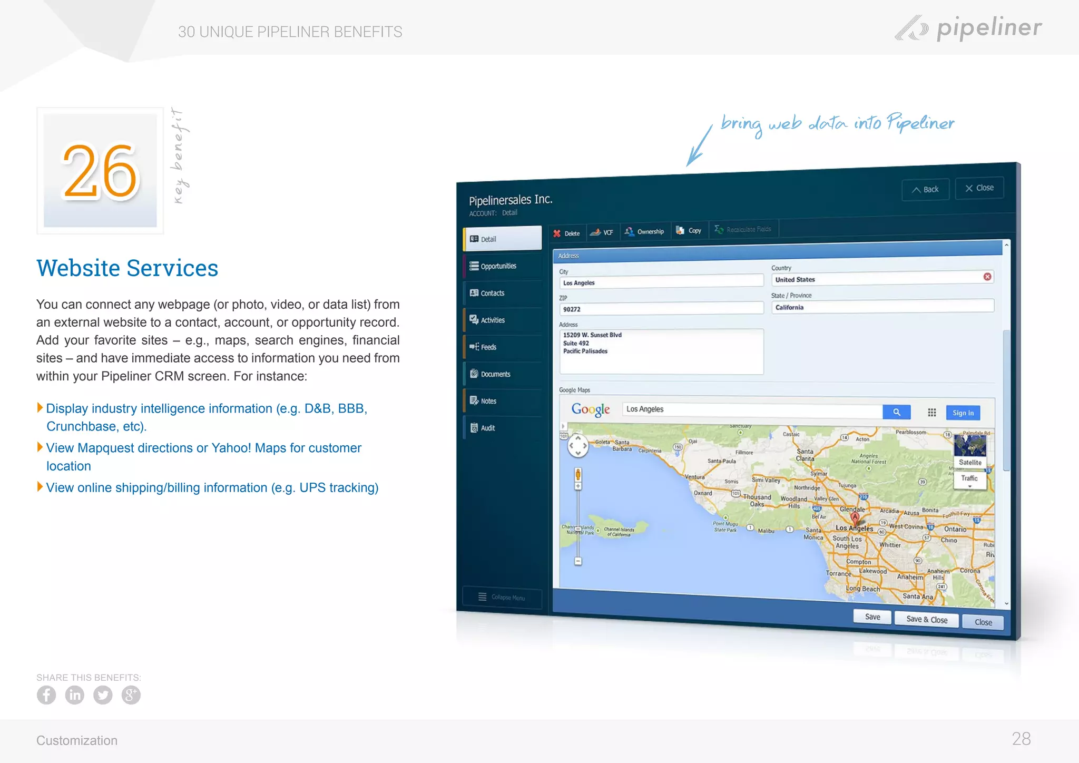The image size is (1079, 763).
Task: Click Recalculate Fields in toolbar
Action: tap(743, 229)
